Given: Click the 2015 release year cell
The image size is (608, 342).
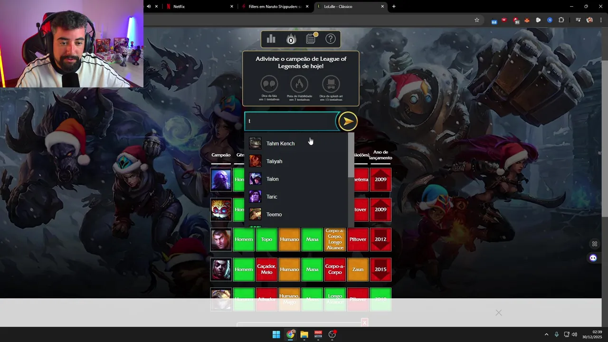Looking at the screenshot, I should (380, 269).
